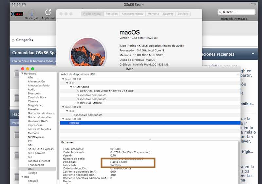Select SAS in the sidebar
Viewport: 262px width, 184px height.
tap(30, 145)
